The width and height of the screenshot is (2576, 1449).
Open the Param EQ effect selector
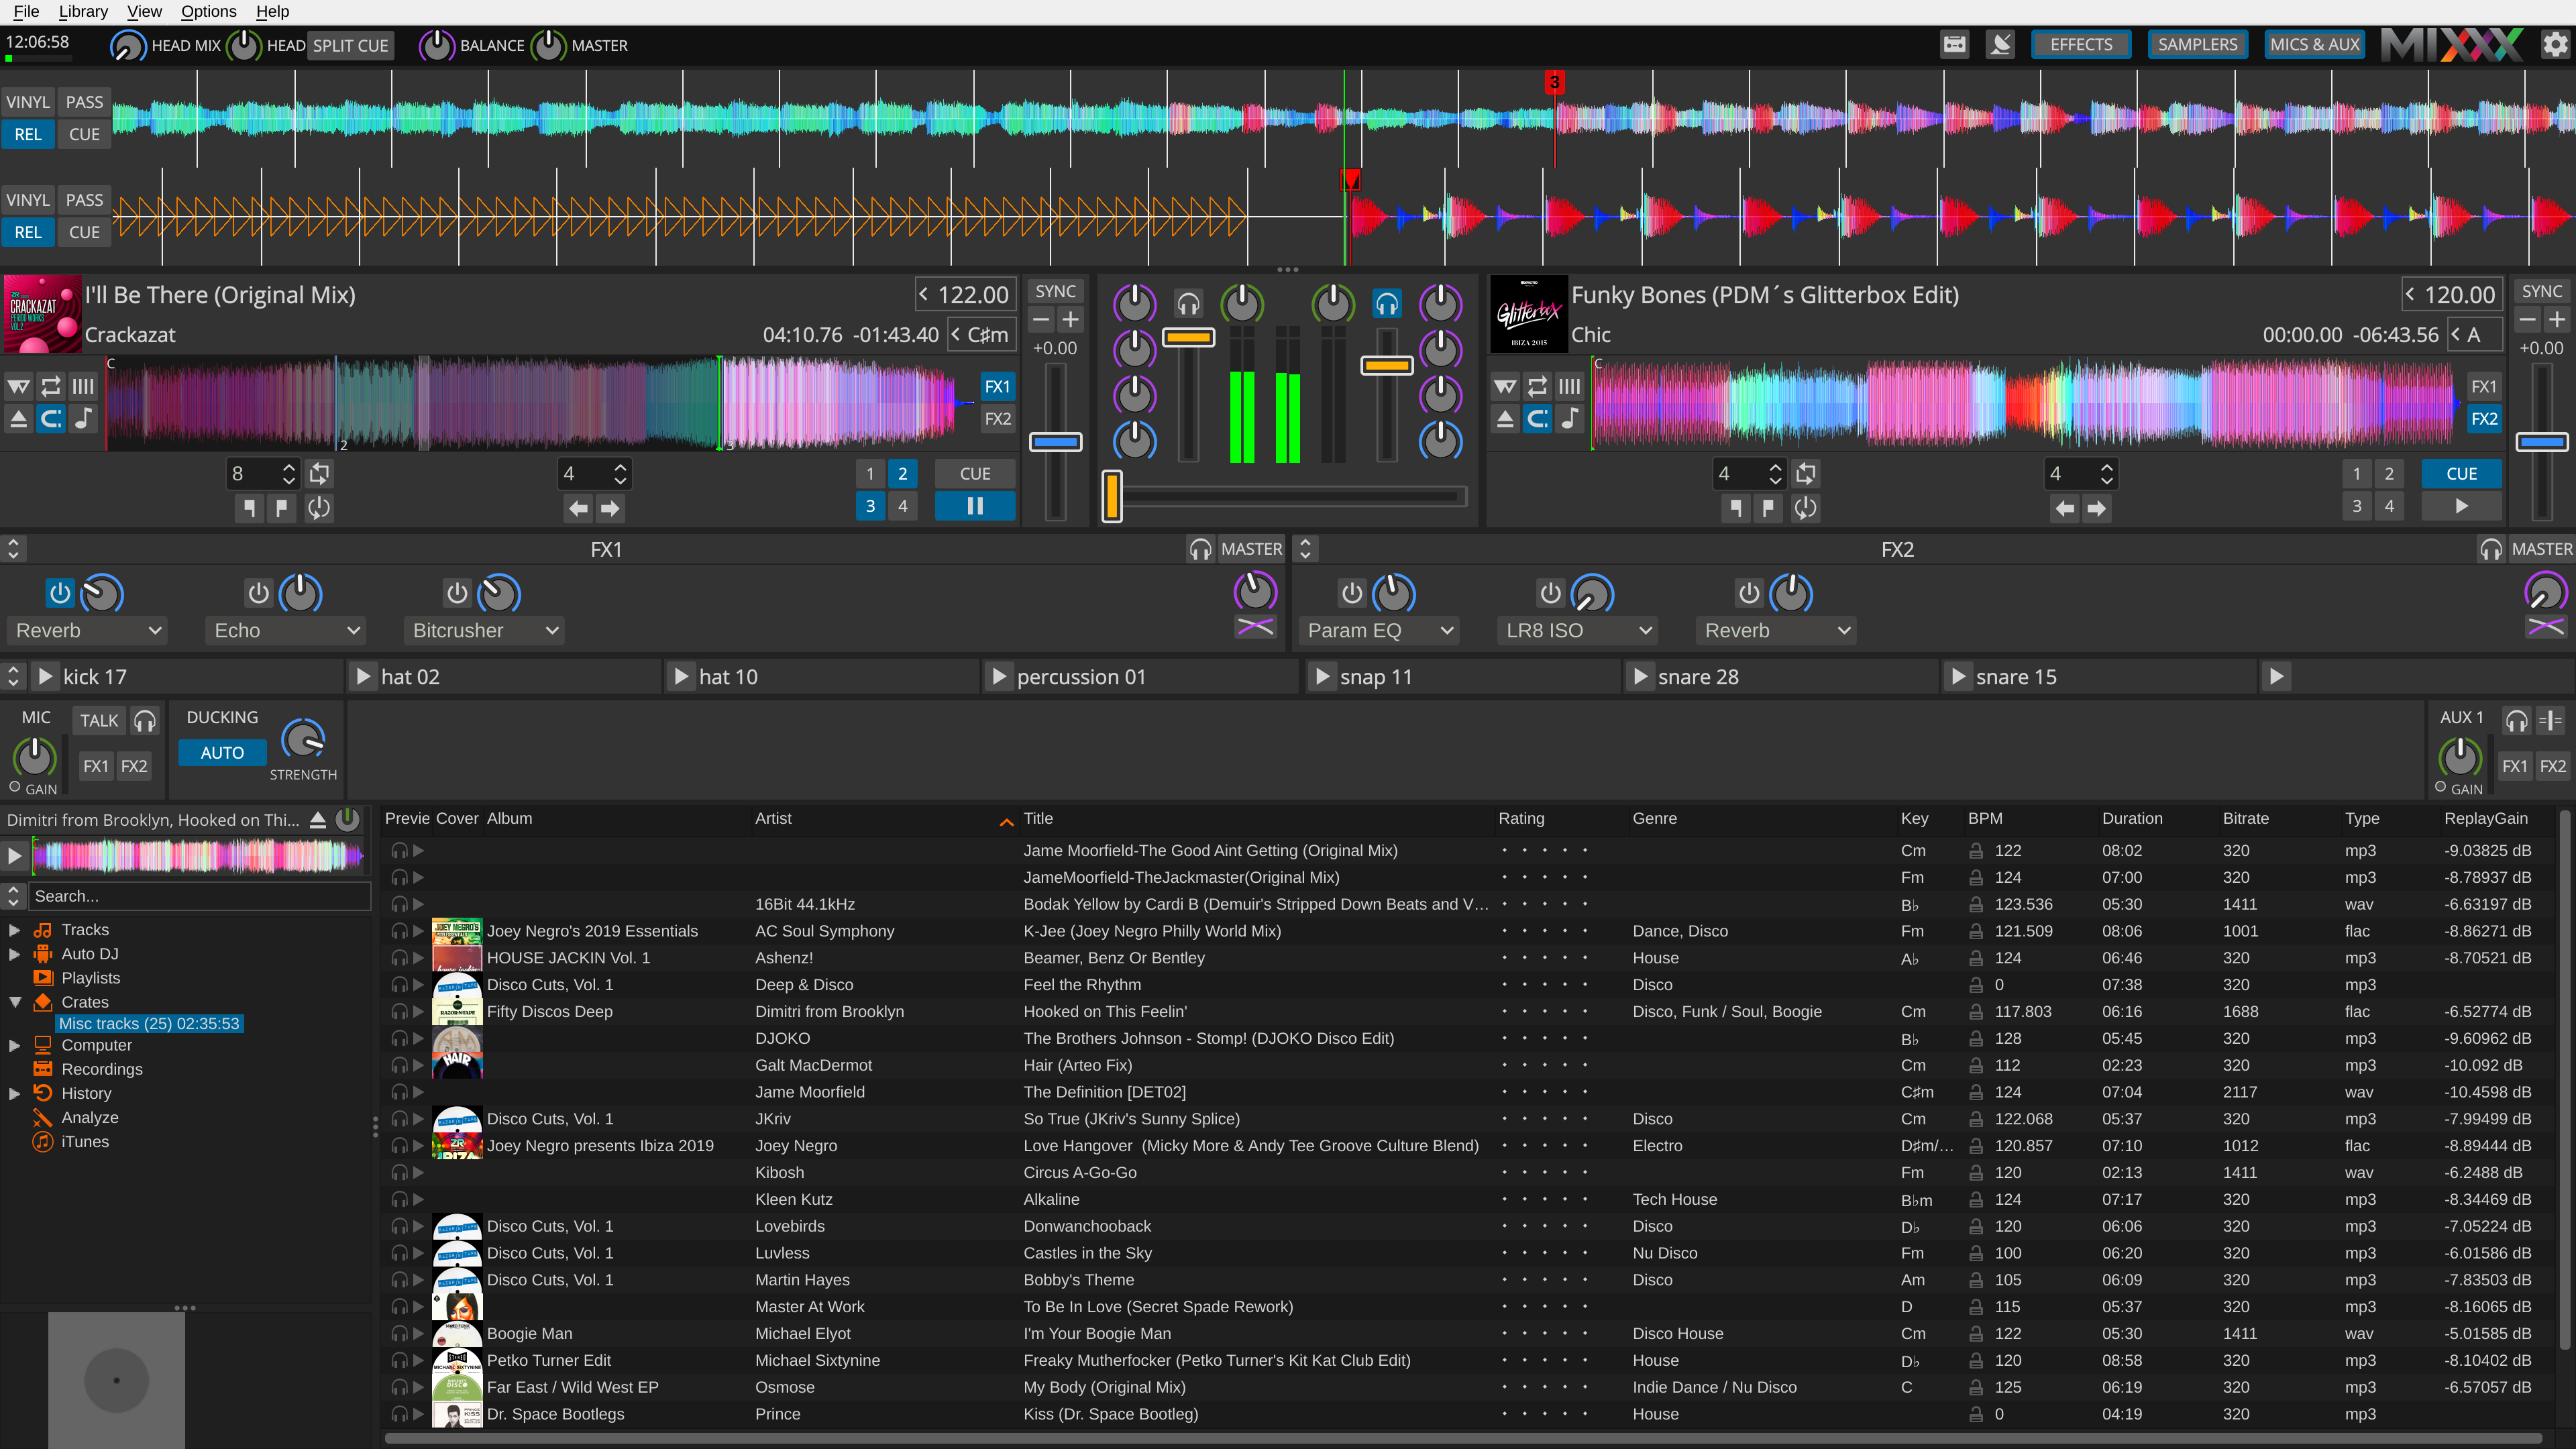pyautogui.click(x=1379, y=631)
